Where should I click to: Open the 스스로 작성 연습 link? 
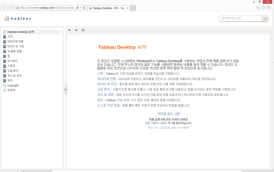[108, 105]
